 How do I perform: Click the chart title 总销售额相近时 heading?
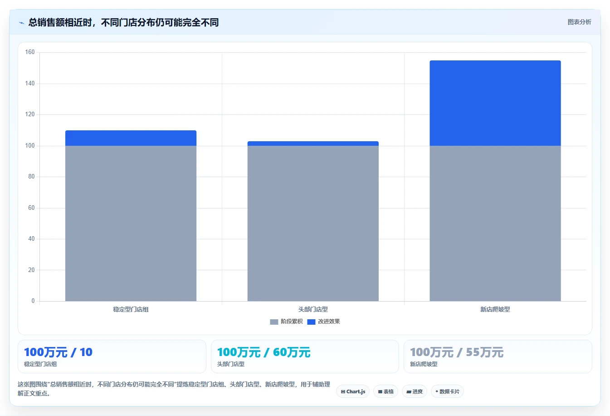coord(123,22)
